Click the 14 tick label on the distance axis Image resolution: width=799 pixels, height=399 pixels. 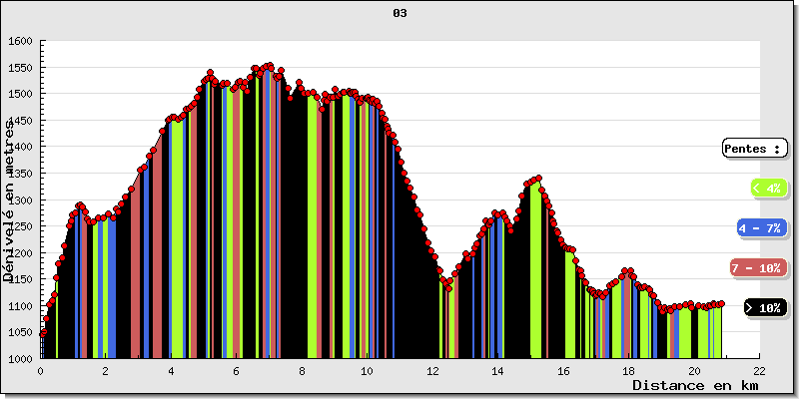497,371
